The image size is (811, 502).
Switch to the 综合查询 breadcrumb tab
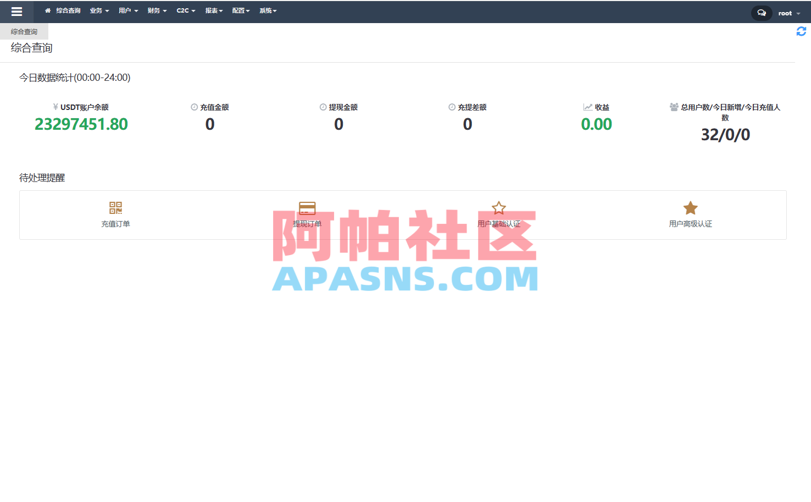(24, 31)
